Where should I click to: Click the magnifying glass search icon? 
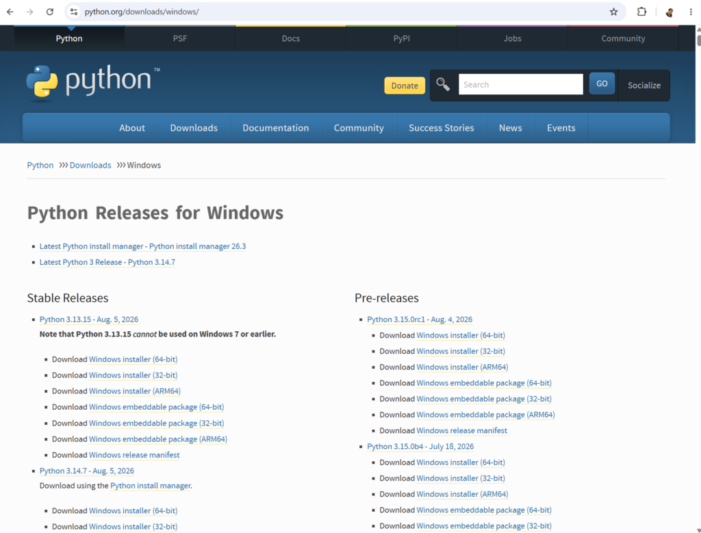click(443, 84)
